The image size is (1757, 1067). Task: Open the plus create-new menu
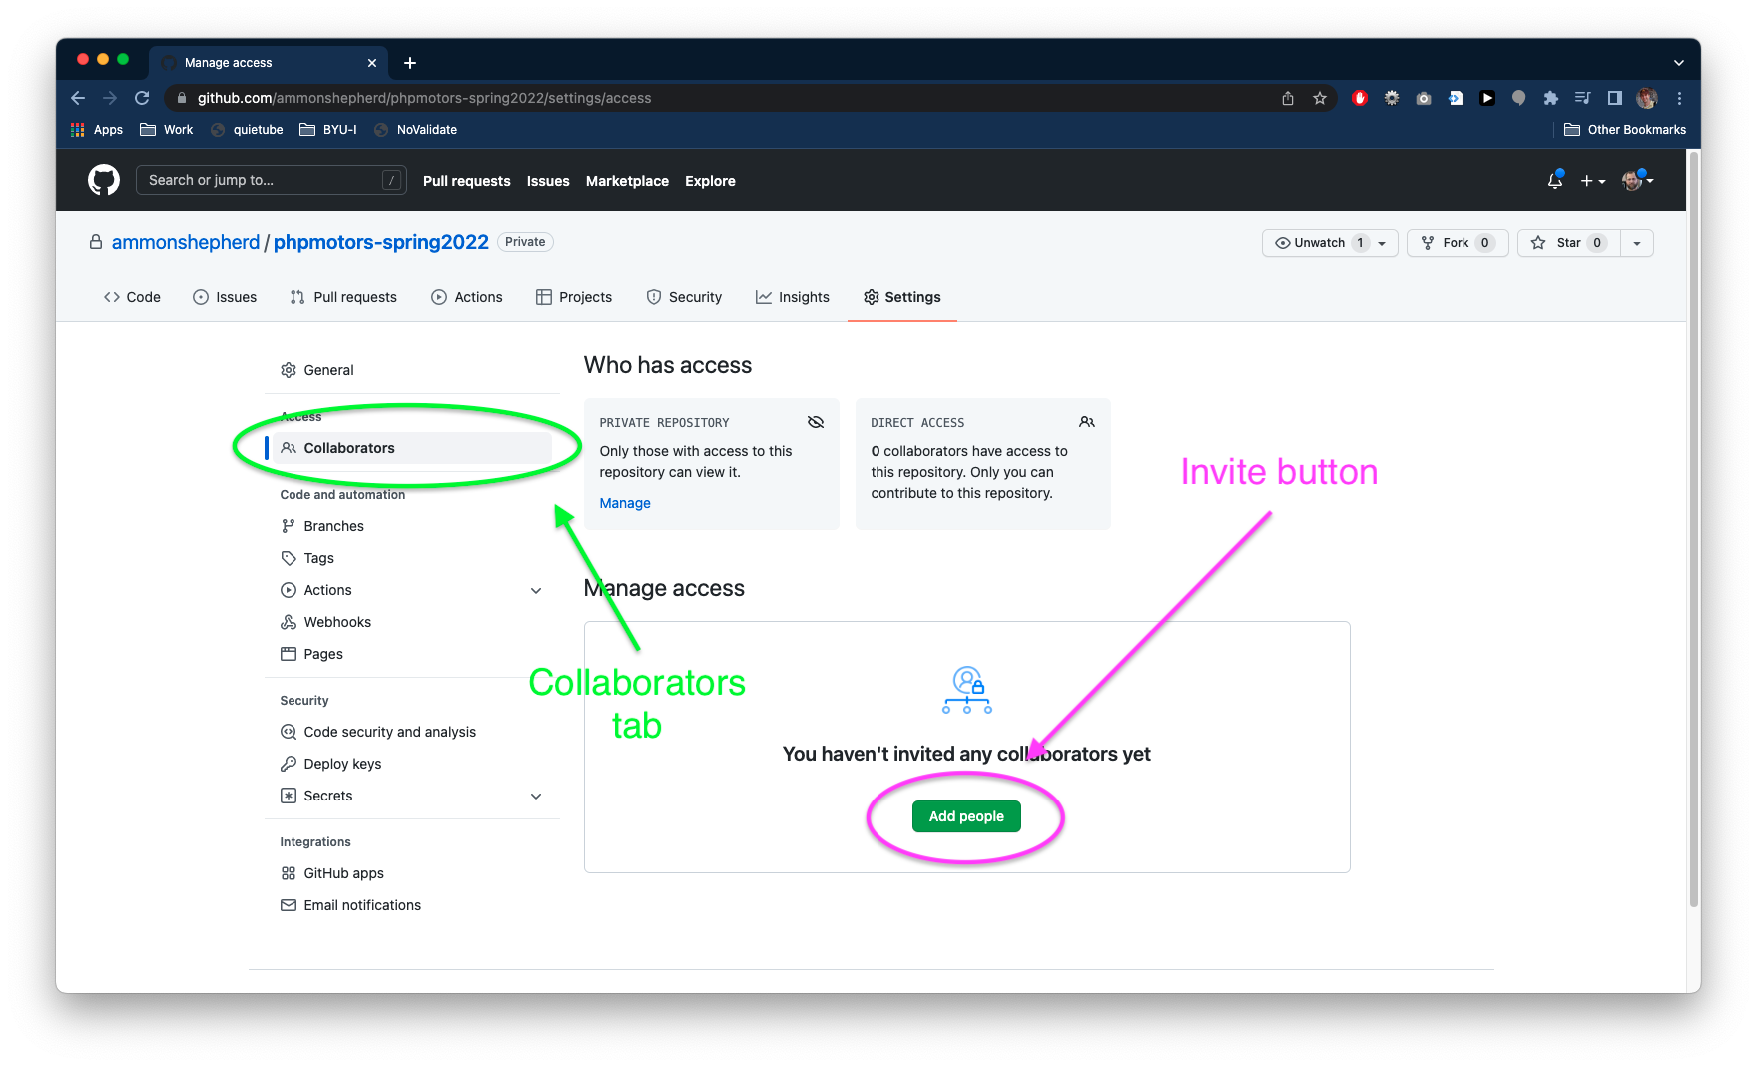click(x=1592, y=181)
